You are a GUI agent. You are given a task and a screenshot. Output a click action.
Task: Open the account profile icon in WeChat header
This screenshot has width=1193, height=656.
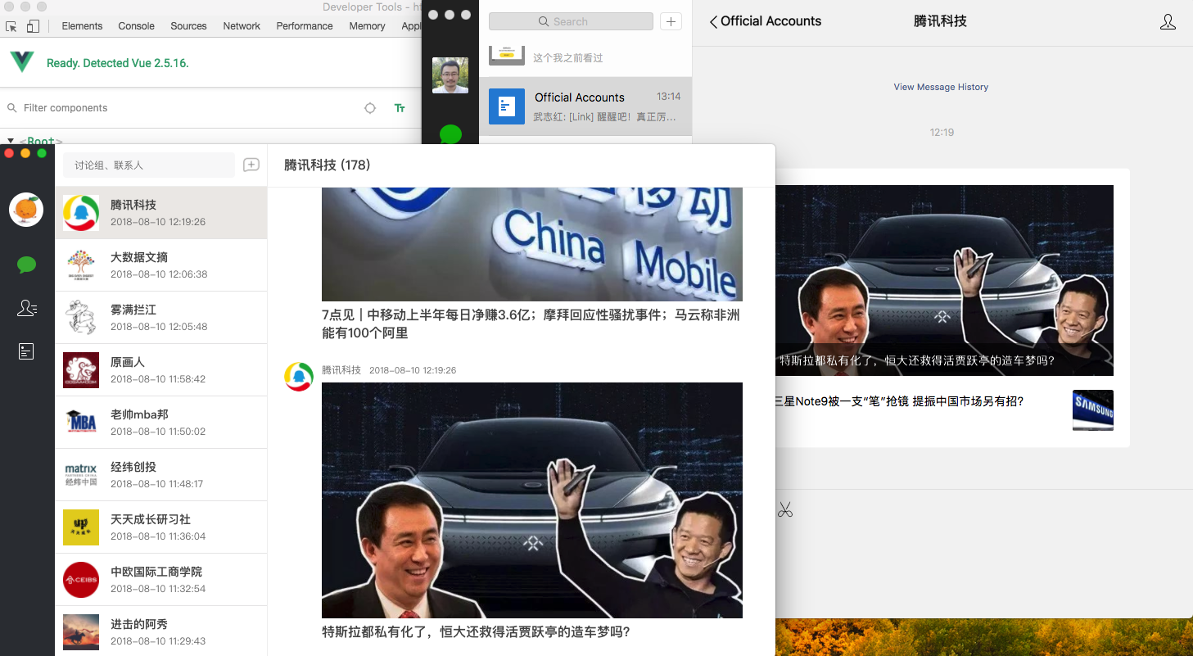point(1168,22)
